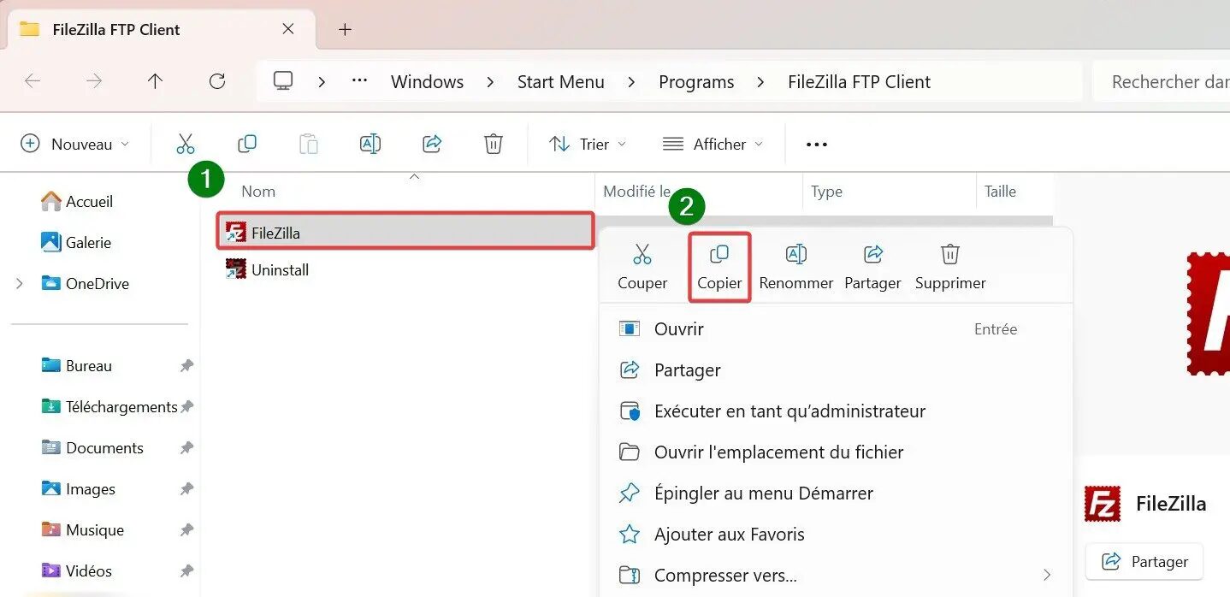
Task: Click the Rename icon in the toolbar
Action: (370, 144)
